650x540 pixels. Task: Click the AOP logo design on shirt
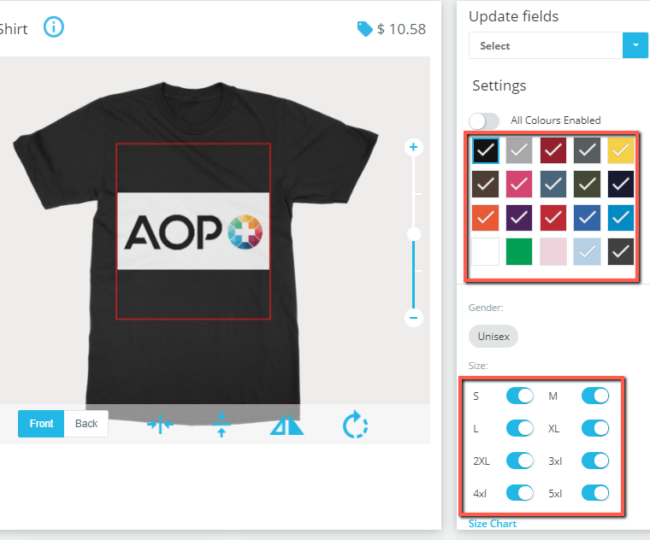[193, 231]
